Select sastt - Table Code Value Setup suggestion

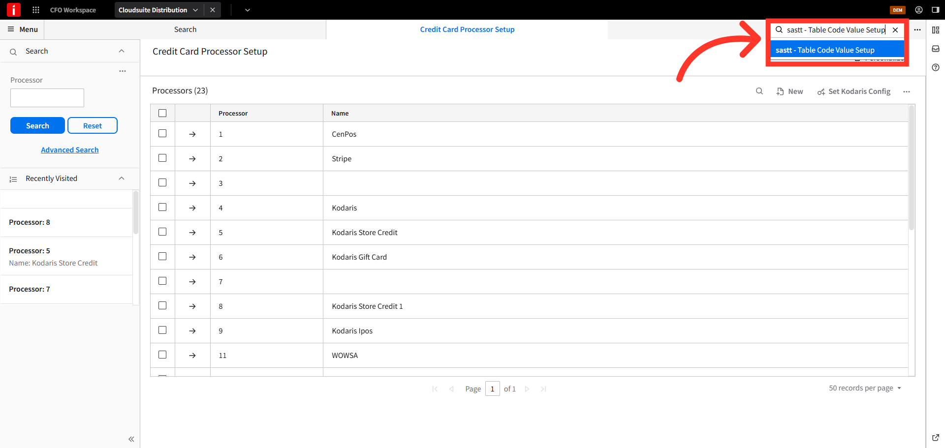837,50
